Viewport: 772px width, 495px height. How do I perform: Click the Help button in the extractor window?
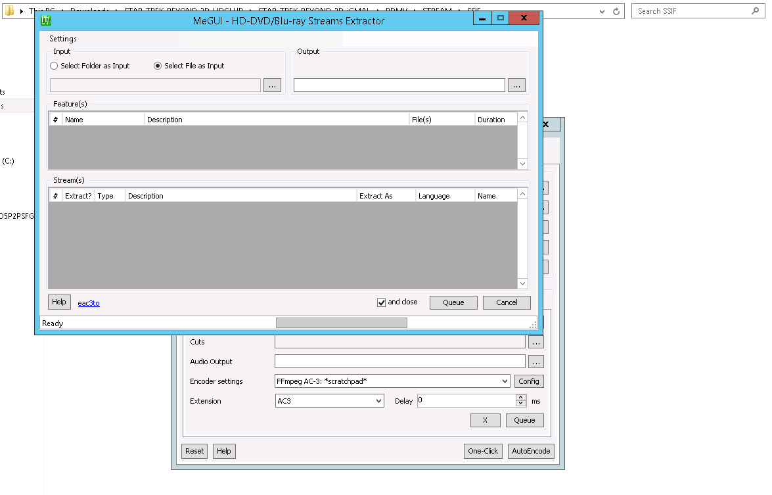59,302
